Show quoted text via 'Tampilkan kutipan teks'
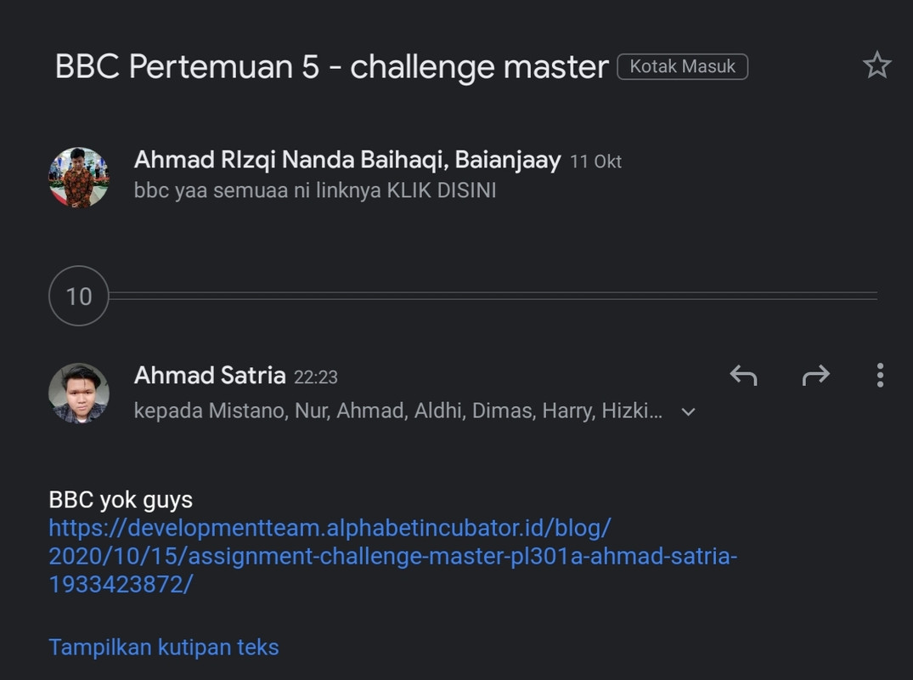This screenshot has width=913, height=680. (164, 647)
